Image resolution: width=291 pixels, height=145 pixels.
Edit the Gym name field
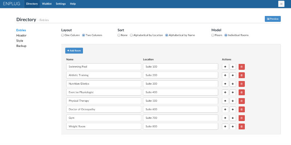[104, 118]
